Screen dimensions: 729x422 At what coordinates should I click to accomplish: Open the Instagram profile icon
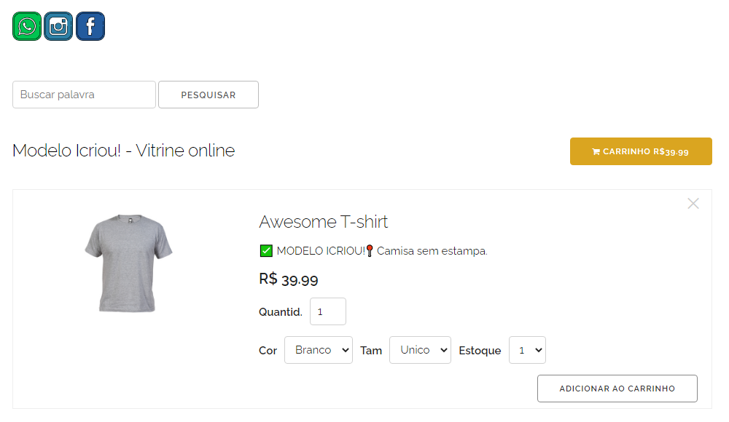click(58, 27)
